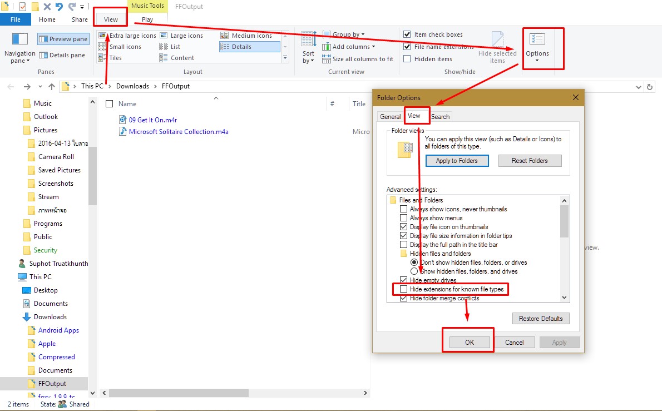The height and width of the screenshot is (411, 662).
Task: Select This PC in navigation pane
Action: coord(40,277)
